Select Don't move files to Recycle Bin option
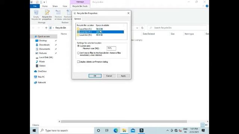 coord(78,53)
